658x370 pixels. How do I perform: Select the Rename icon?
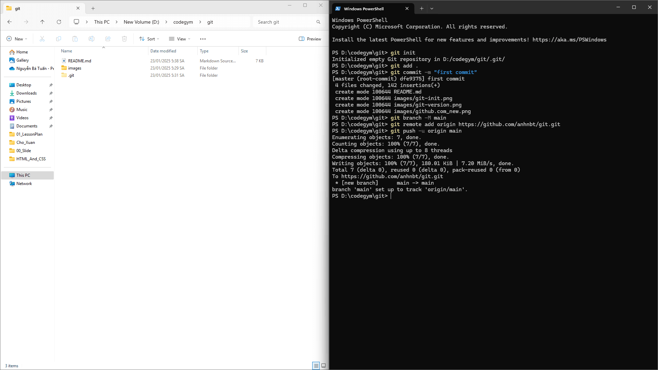[x=92, y=39]
